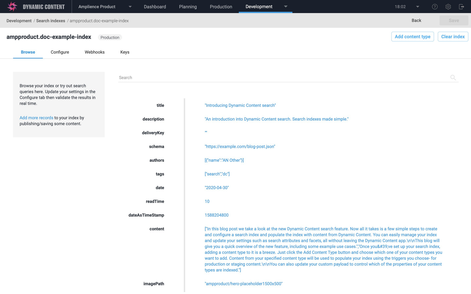Viewport: 471px width, 294px height.
Task: Click the Production label badge
Action: [x=110, y=37]
